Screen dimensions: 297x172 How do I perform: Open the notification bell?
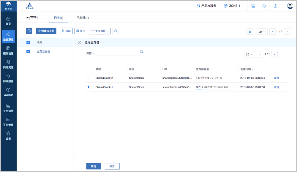264,6
